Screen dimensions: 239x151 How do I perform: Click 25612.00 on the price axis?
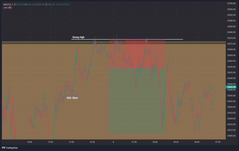(x=231, y=130)
